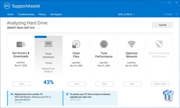The width and height of the screenshot is (180, 108).
Task: Click the Testing status label
Action: coord(48,63)
